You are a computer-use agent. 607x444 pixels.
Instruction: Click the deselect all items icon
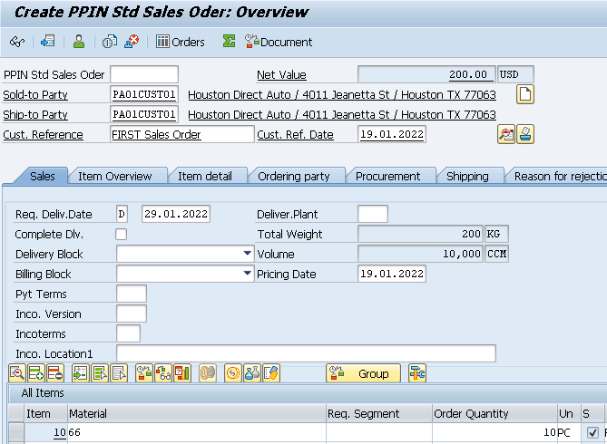[119, 373]
